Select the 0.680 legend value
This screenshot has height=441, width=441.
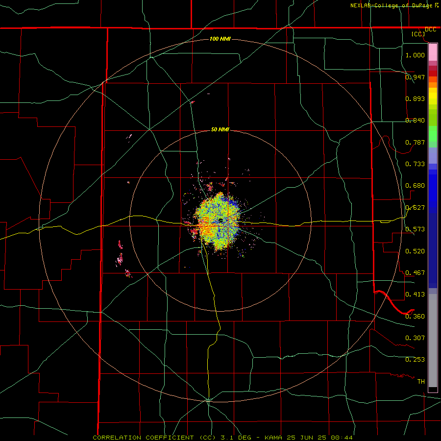(x=415, y=186)
